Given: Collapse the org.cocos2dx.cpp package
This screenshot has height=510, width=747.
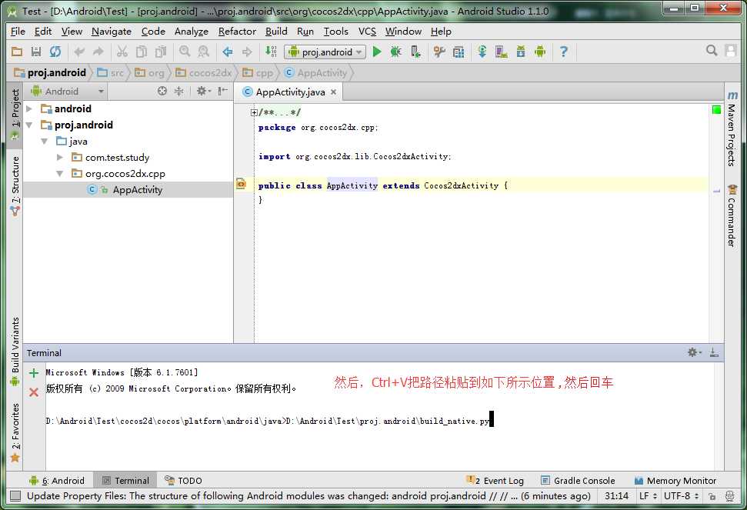Looking at the screenshot, I should click(x=60, y=173).
